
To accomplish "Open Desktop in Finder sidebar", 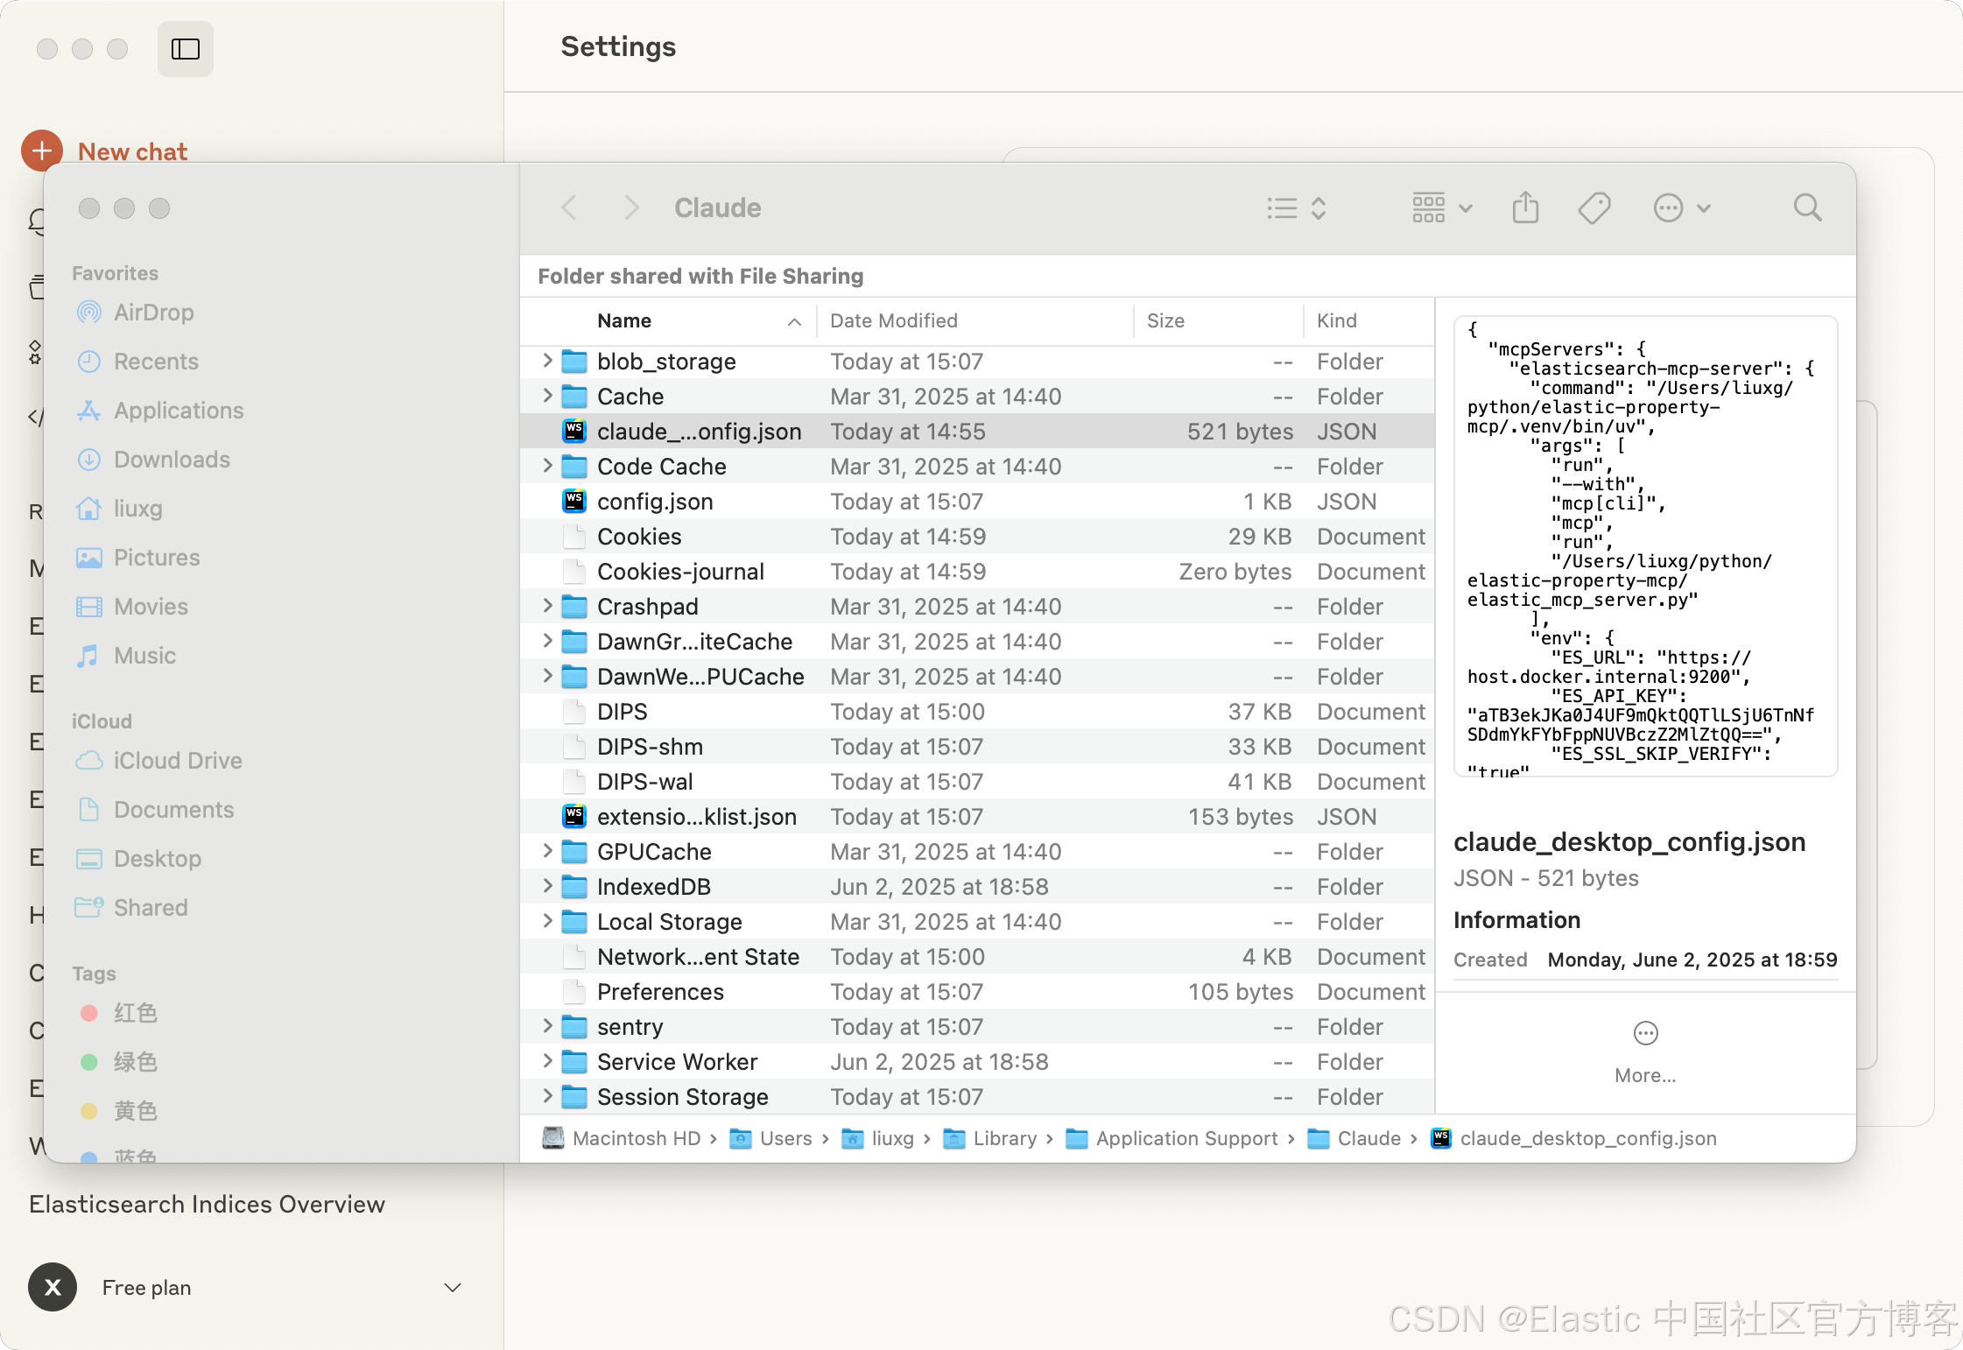I will tap(139, 859).
